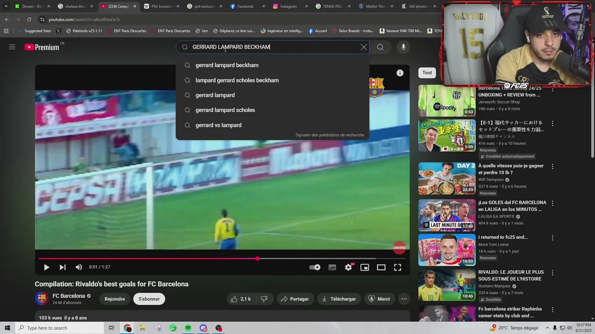This screenshot has width=595, height=334.
Task: Like the video with 2,1 k likes
Action: pyautogui.click(x=241, y=299)
